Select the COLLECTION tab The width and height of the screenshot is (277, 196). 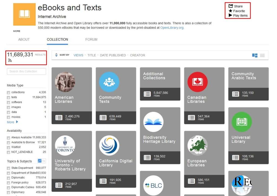pyautogui.click(x=57, y=40)
